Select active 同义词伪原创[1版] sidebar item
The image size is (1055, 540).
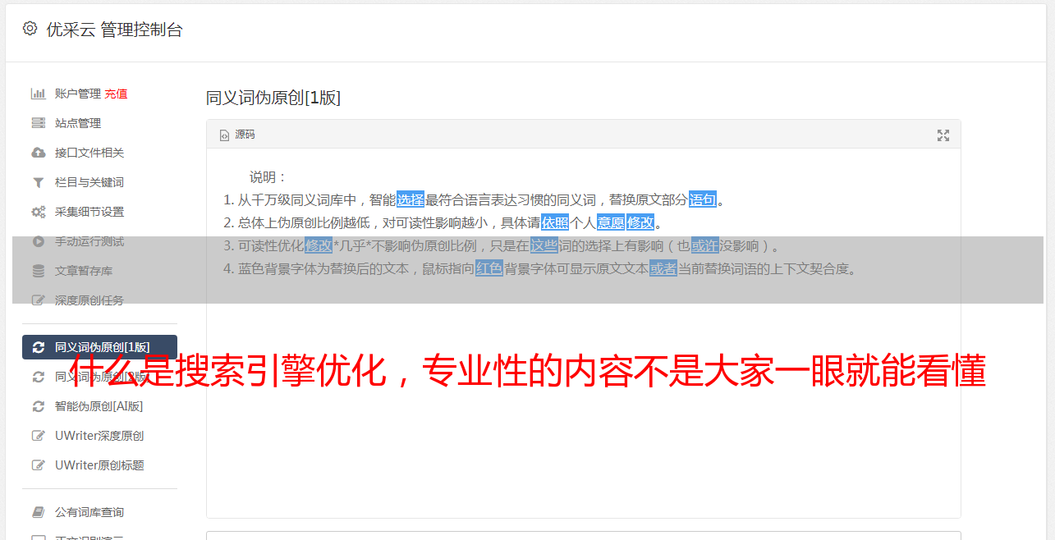pos(99,347)
